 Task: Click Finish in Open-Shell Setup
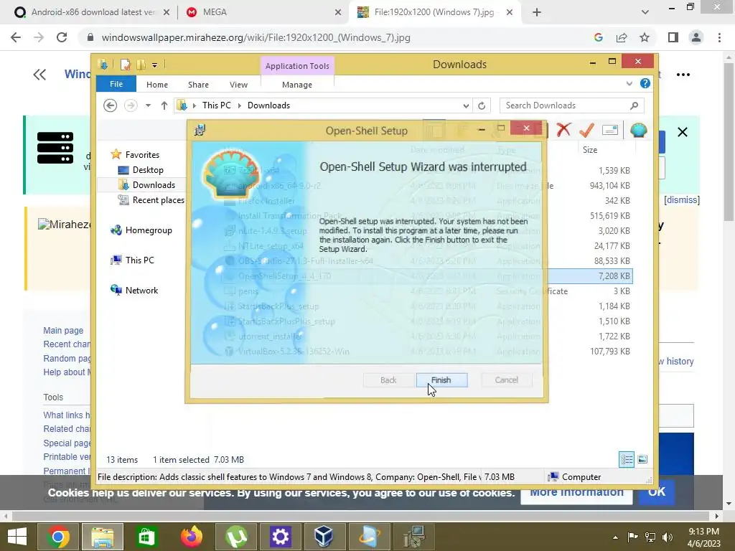[x=441, y=380]
